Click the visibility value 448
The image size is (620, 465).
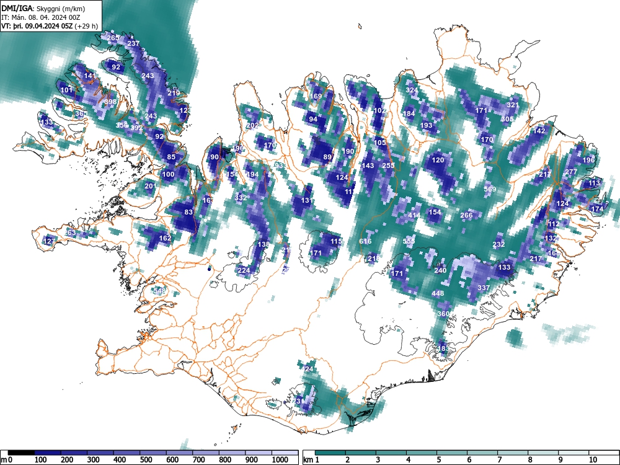click(x=438, y=293)
